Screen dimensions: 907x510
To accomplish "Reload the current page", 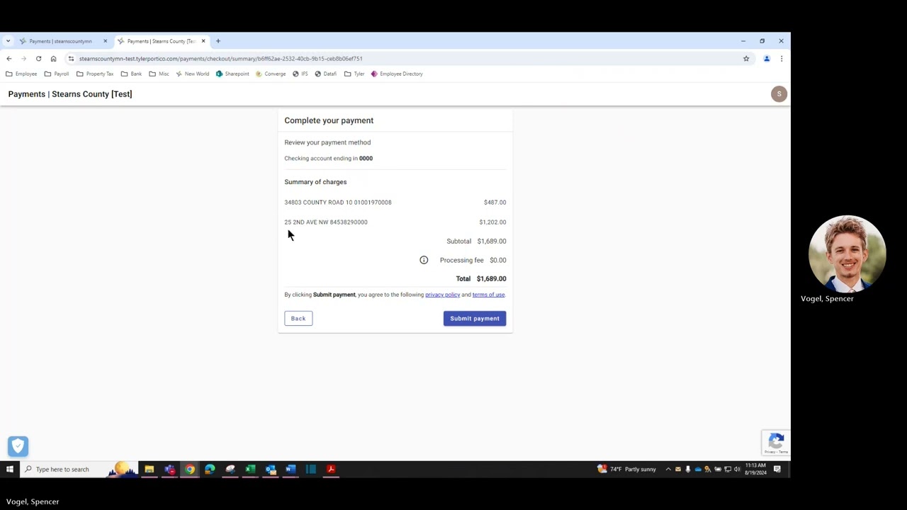I will (38, 59).
